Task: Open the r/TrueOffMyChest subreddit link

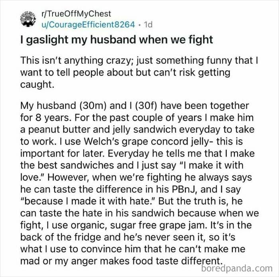Action: [76, 14]
